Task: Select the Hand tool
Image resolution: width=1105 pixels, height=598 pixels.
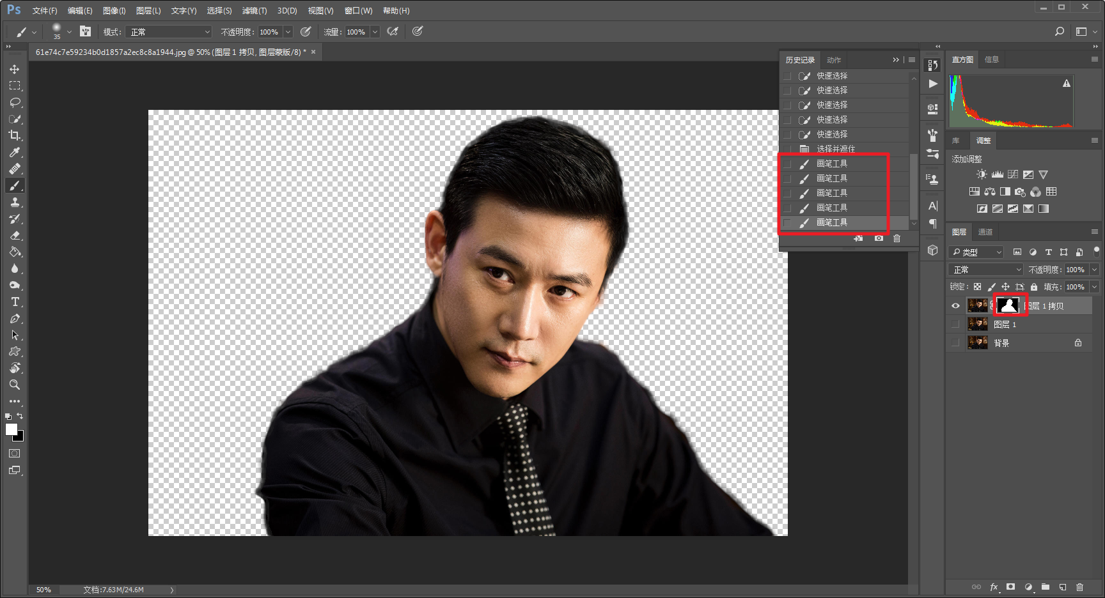Action: tap(15, 368)
